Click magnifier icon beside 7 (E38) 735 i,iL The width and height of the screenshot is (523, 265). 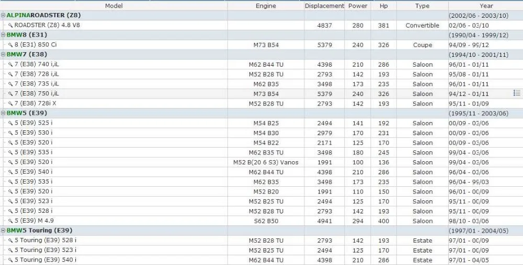click(x=10, y=84)
